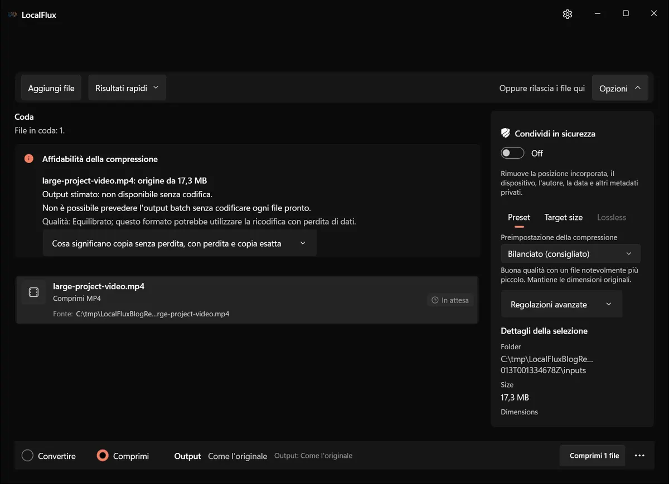Click the shield icon next to Condividi in sicurezza
The image size is (669, 484).
click(506, 133)
